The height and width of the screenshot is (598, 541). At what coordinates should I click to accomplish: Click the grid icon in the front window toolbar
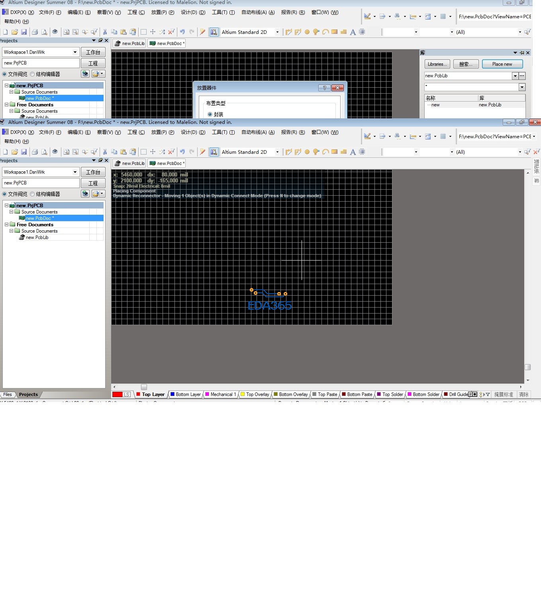pyautogui.click(x=443, y=136)
